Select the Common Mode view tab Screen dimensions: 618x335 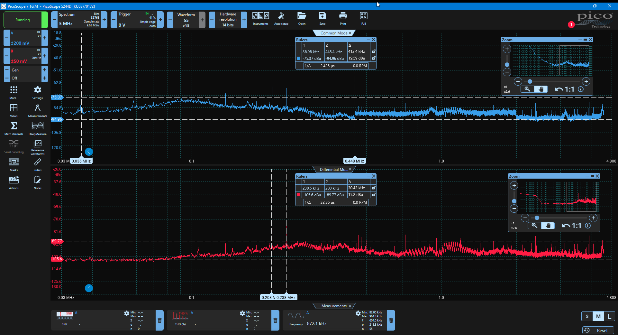(334, 33)
